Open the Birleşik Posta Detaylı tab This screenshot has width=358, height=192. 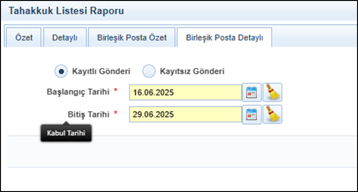224,37
